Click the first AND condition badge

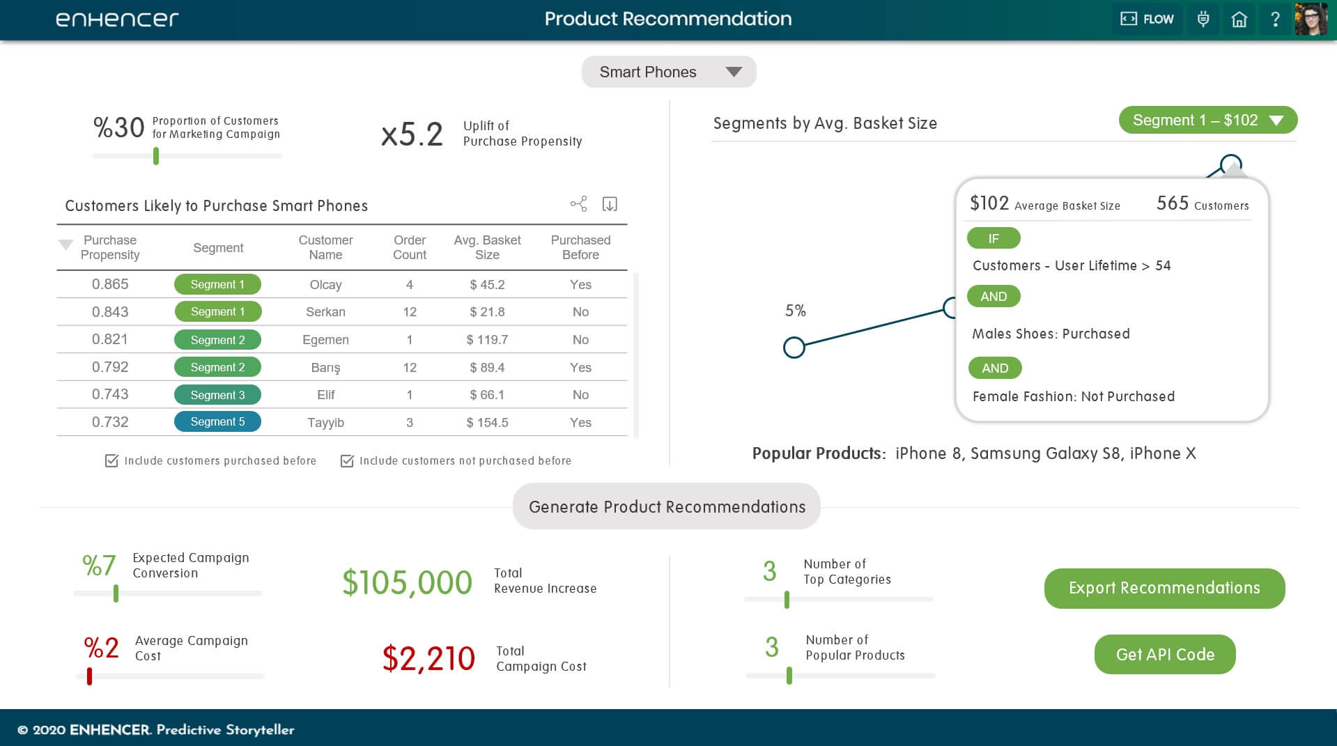pyautogui.click(x=994, y=296)
